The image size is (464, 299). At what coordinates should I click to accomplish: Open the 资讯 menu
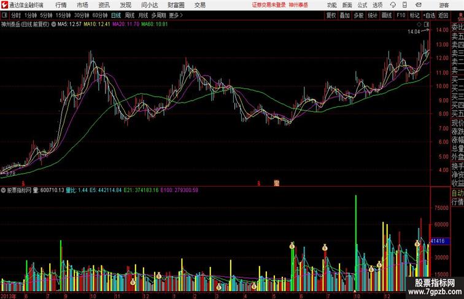(104, 5)
